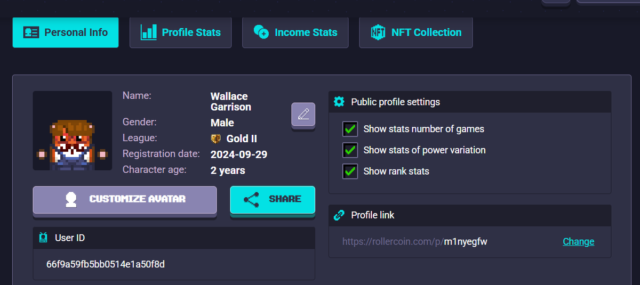Click the Change profile link
The image size is (640, 285).
[x=579, y=242]
